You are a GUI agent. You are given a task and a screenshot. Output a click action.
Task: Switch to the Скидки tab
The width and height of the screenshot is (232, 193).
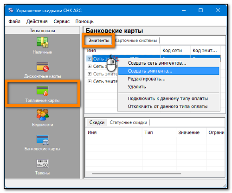(97, 122)
